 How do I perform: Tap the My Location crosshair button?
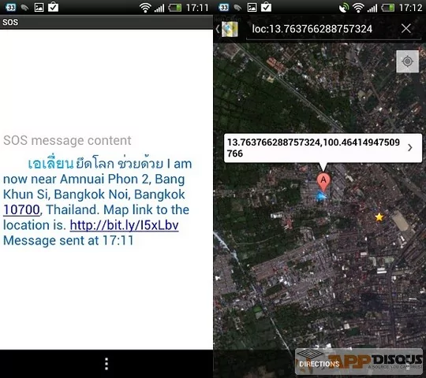coord(407,61)
